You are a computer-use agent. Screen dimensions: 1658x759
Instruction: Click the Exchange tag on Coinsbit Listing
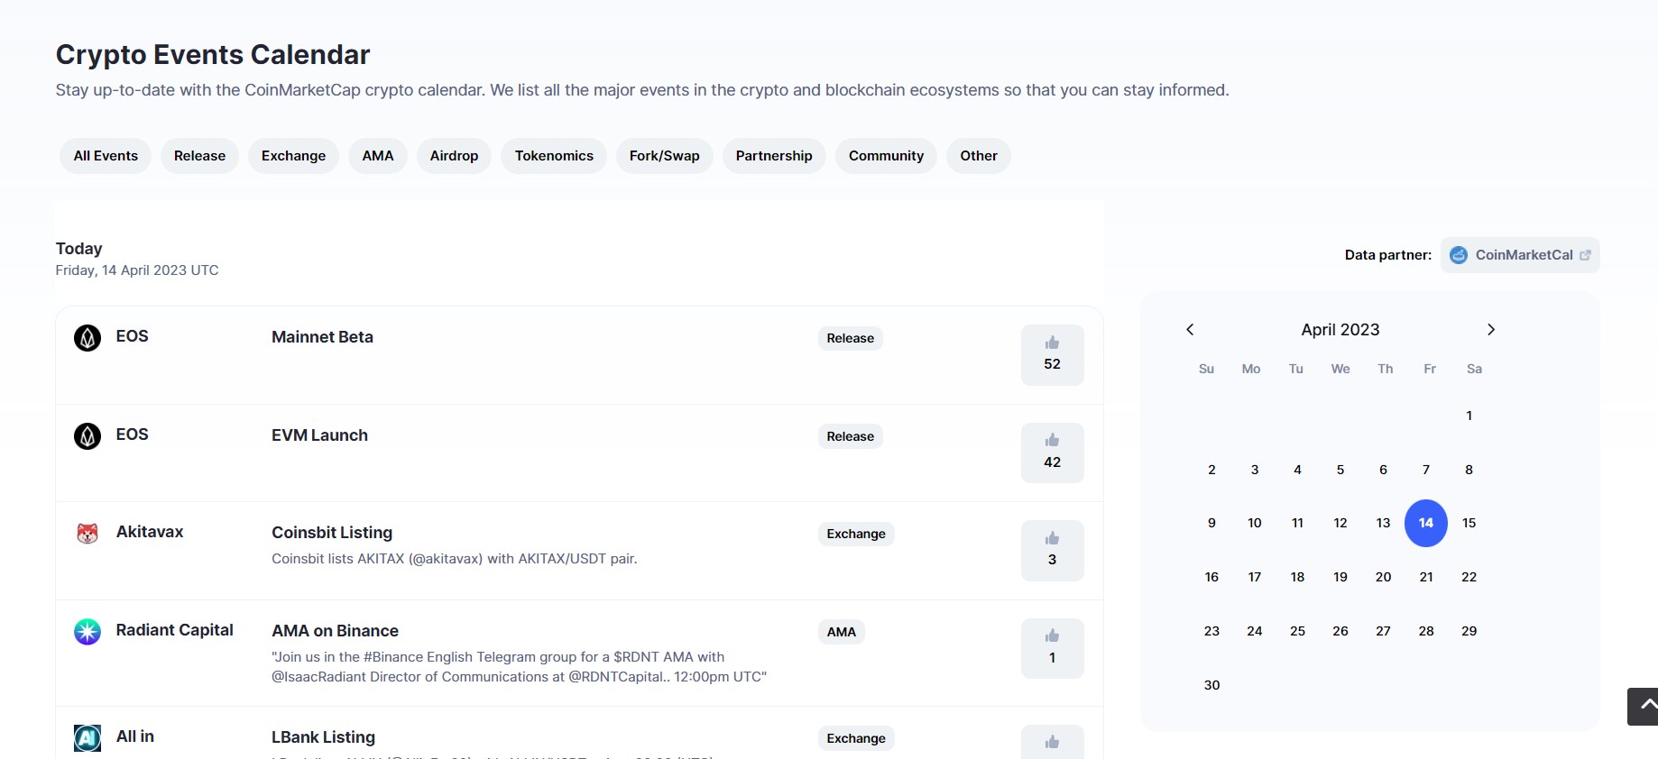(856, 534)
